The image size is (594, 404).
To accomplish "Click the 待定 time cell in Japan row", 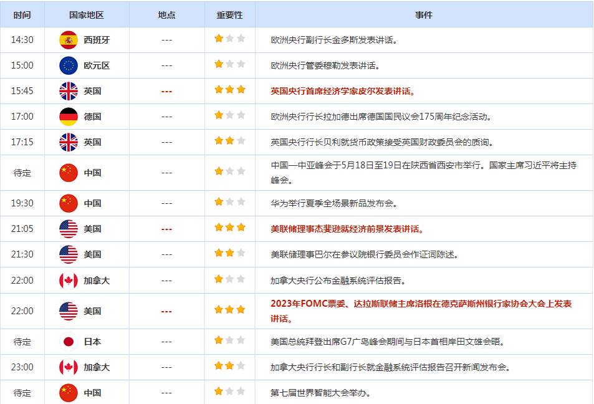I will 22,342.
